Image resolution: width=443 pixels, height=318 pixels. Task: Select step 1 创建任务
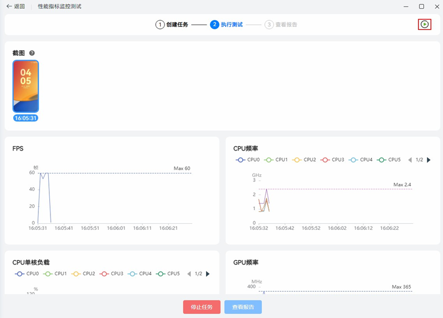tap(172, 25)
